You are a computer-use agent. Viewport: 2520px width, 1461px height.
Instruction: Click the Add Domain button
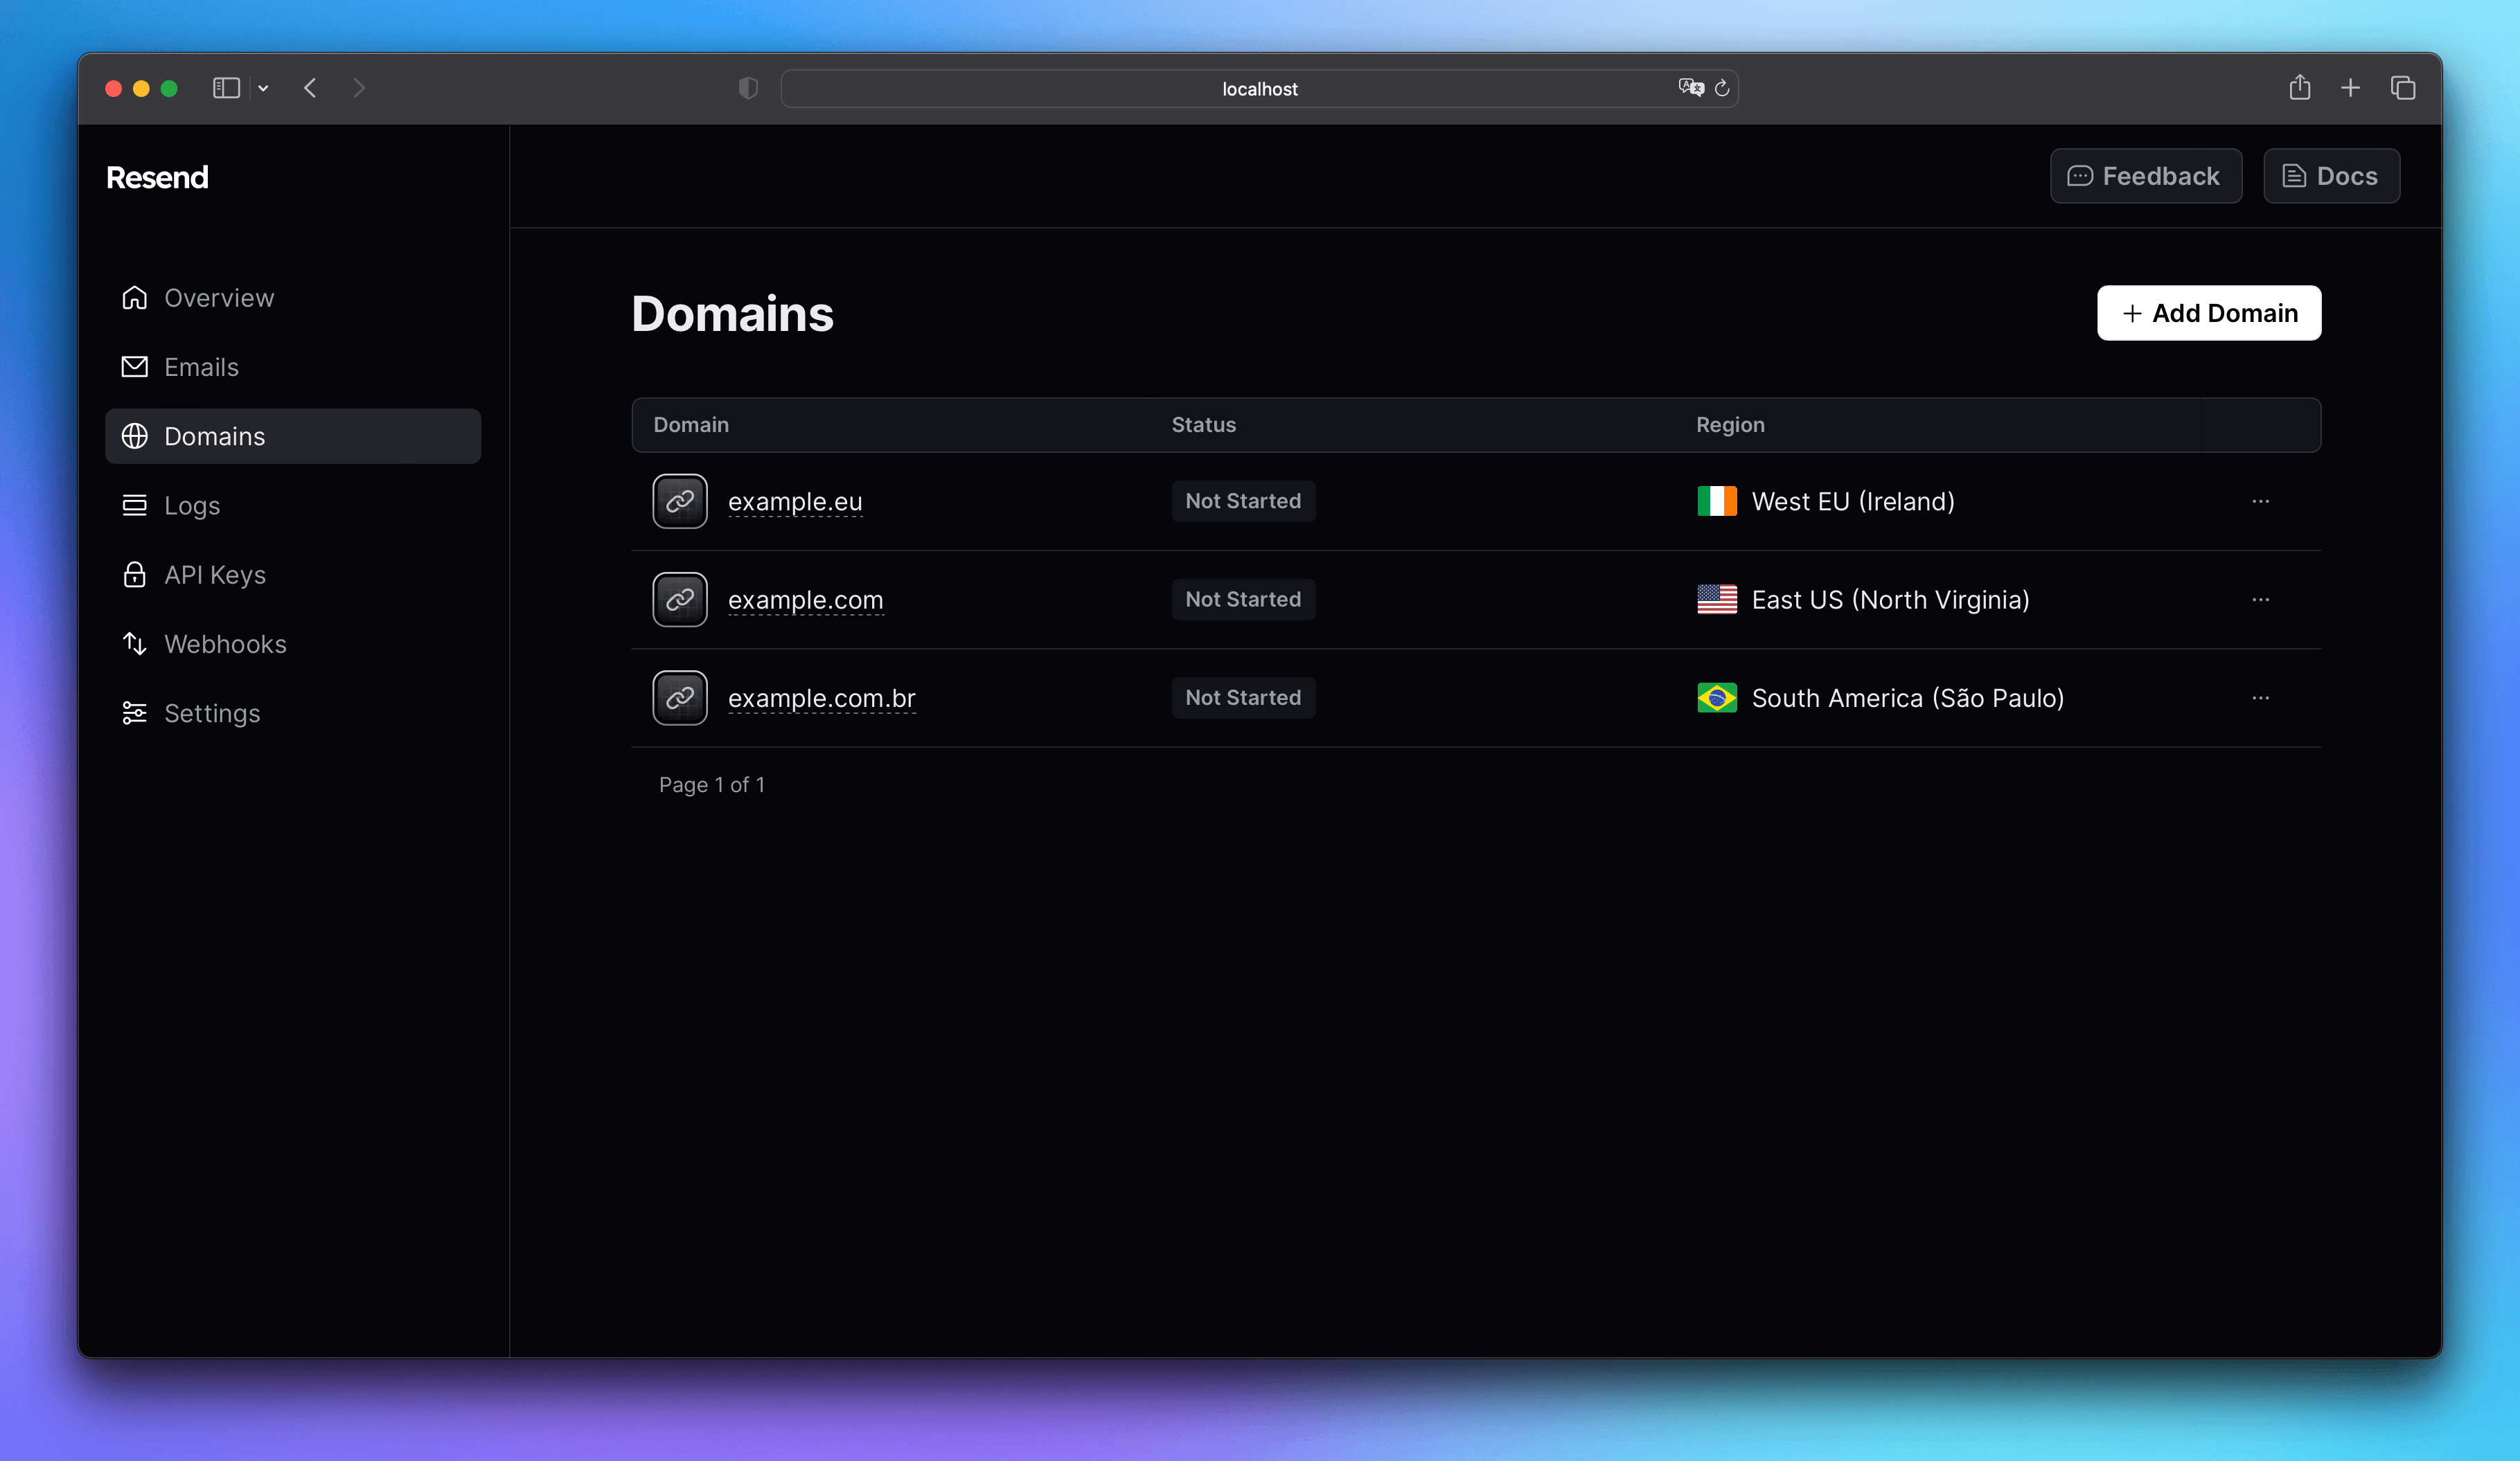(2209, 313)
